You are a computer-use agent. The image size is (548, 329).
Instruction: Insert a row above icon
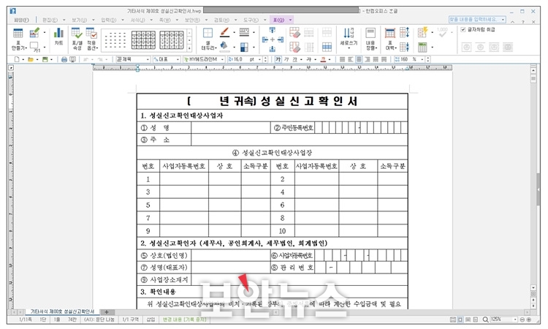pyautogui.click(x=273, y=31)
